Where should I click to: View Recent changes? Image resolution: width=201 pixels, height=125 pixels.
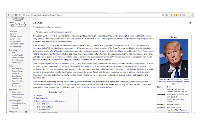pyautogui.click(x=17, y=60)
